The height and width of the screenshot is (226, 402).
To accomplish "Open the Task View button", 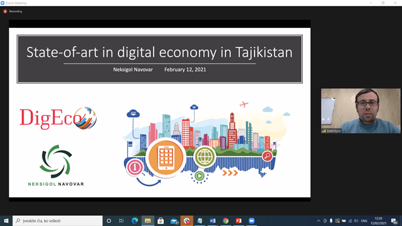I will (x=122, y=221).
